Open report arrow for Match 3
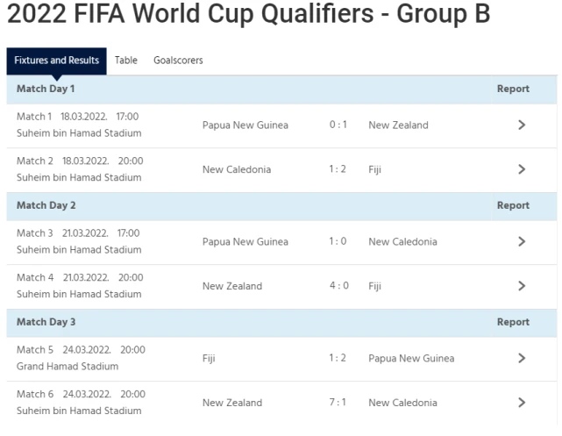 tap(522, 241)
